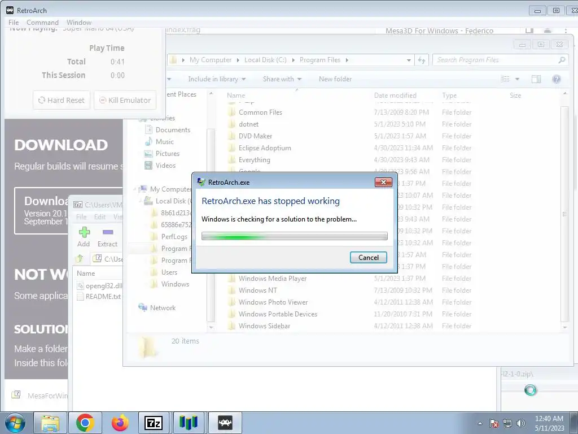Click the Hard Reset button
Image resolution: width=578 pixels, height=434 pixels.
[62, 100]
